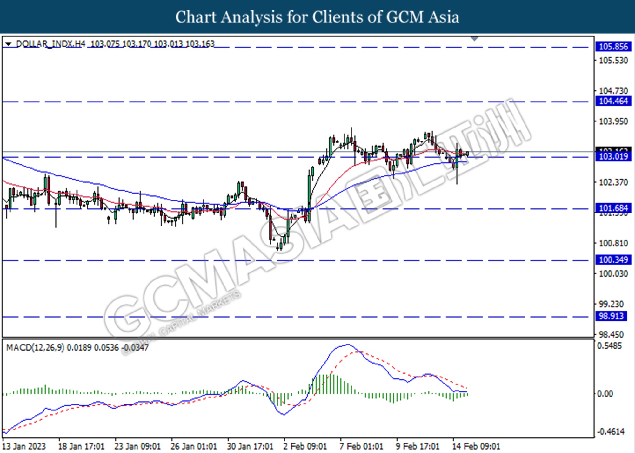Click the 100.030 price axis value
Viewport: 635px width, 453px height.
click(613, 273)
